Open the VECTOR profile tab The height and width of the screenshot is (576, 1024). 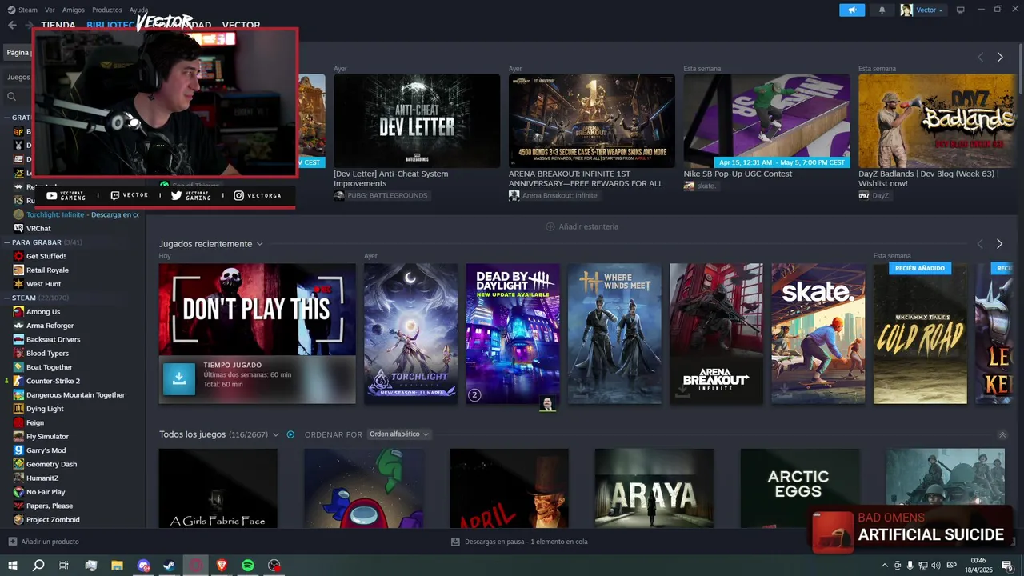tap(241, 25)
